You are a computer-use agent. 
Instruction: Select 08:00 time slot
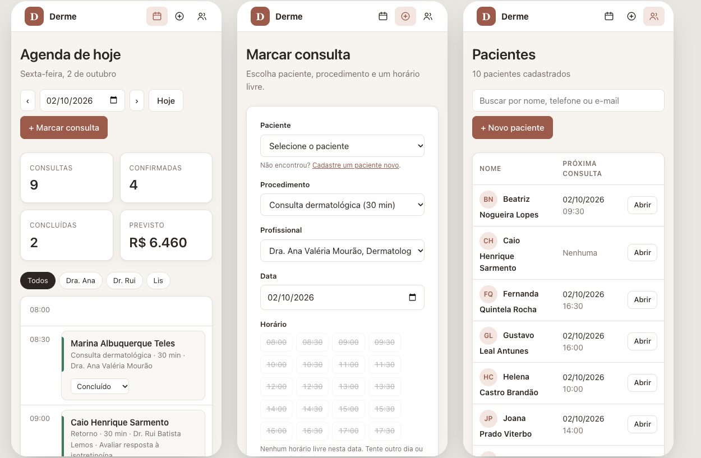pos(276,342)
